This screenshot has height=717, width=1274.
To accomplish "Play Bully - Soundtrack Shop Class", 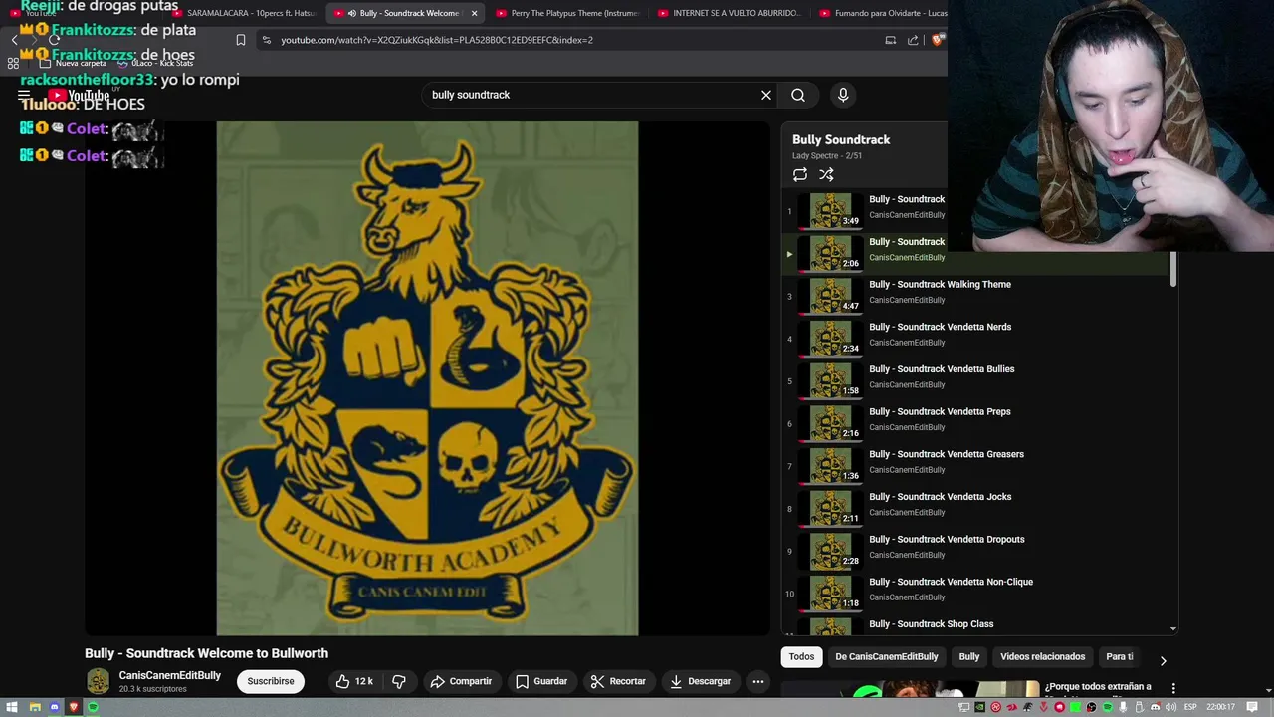I will [x=931, y=624].
